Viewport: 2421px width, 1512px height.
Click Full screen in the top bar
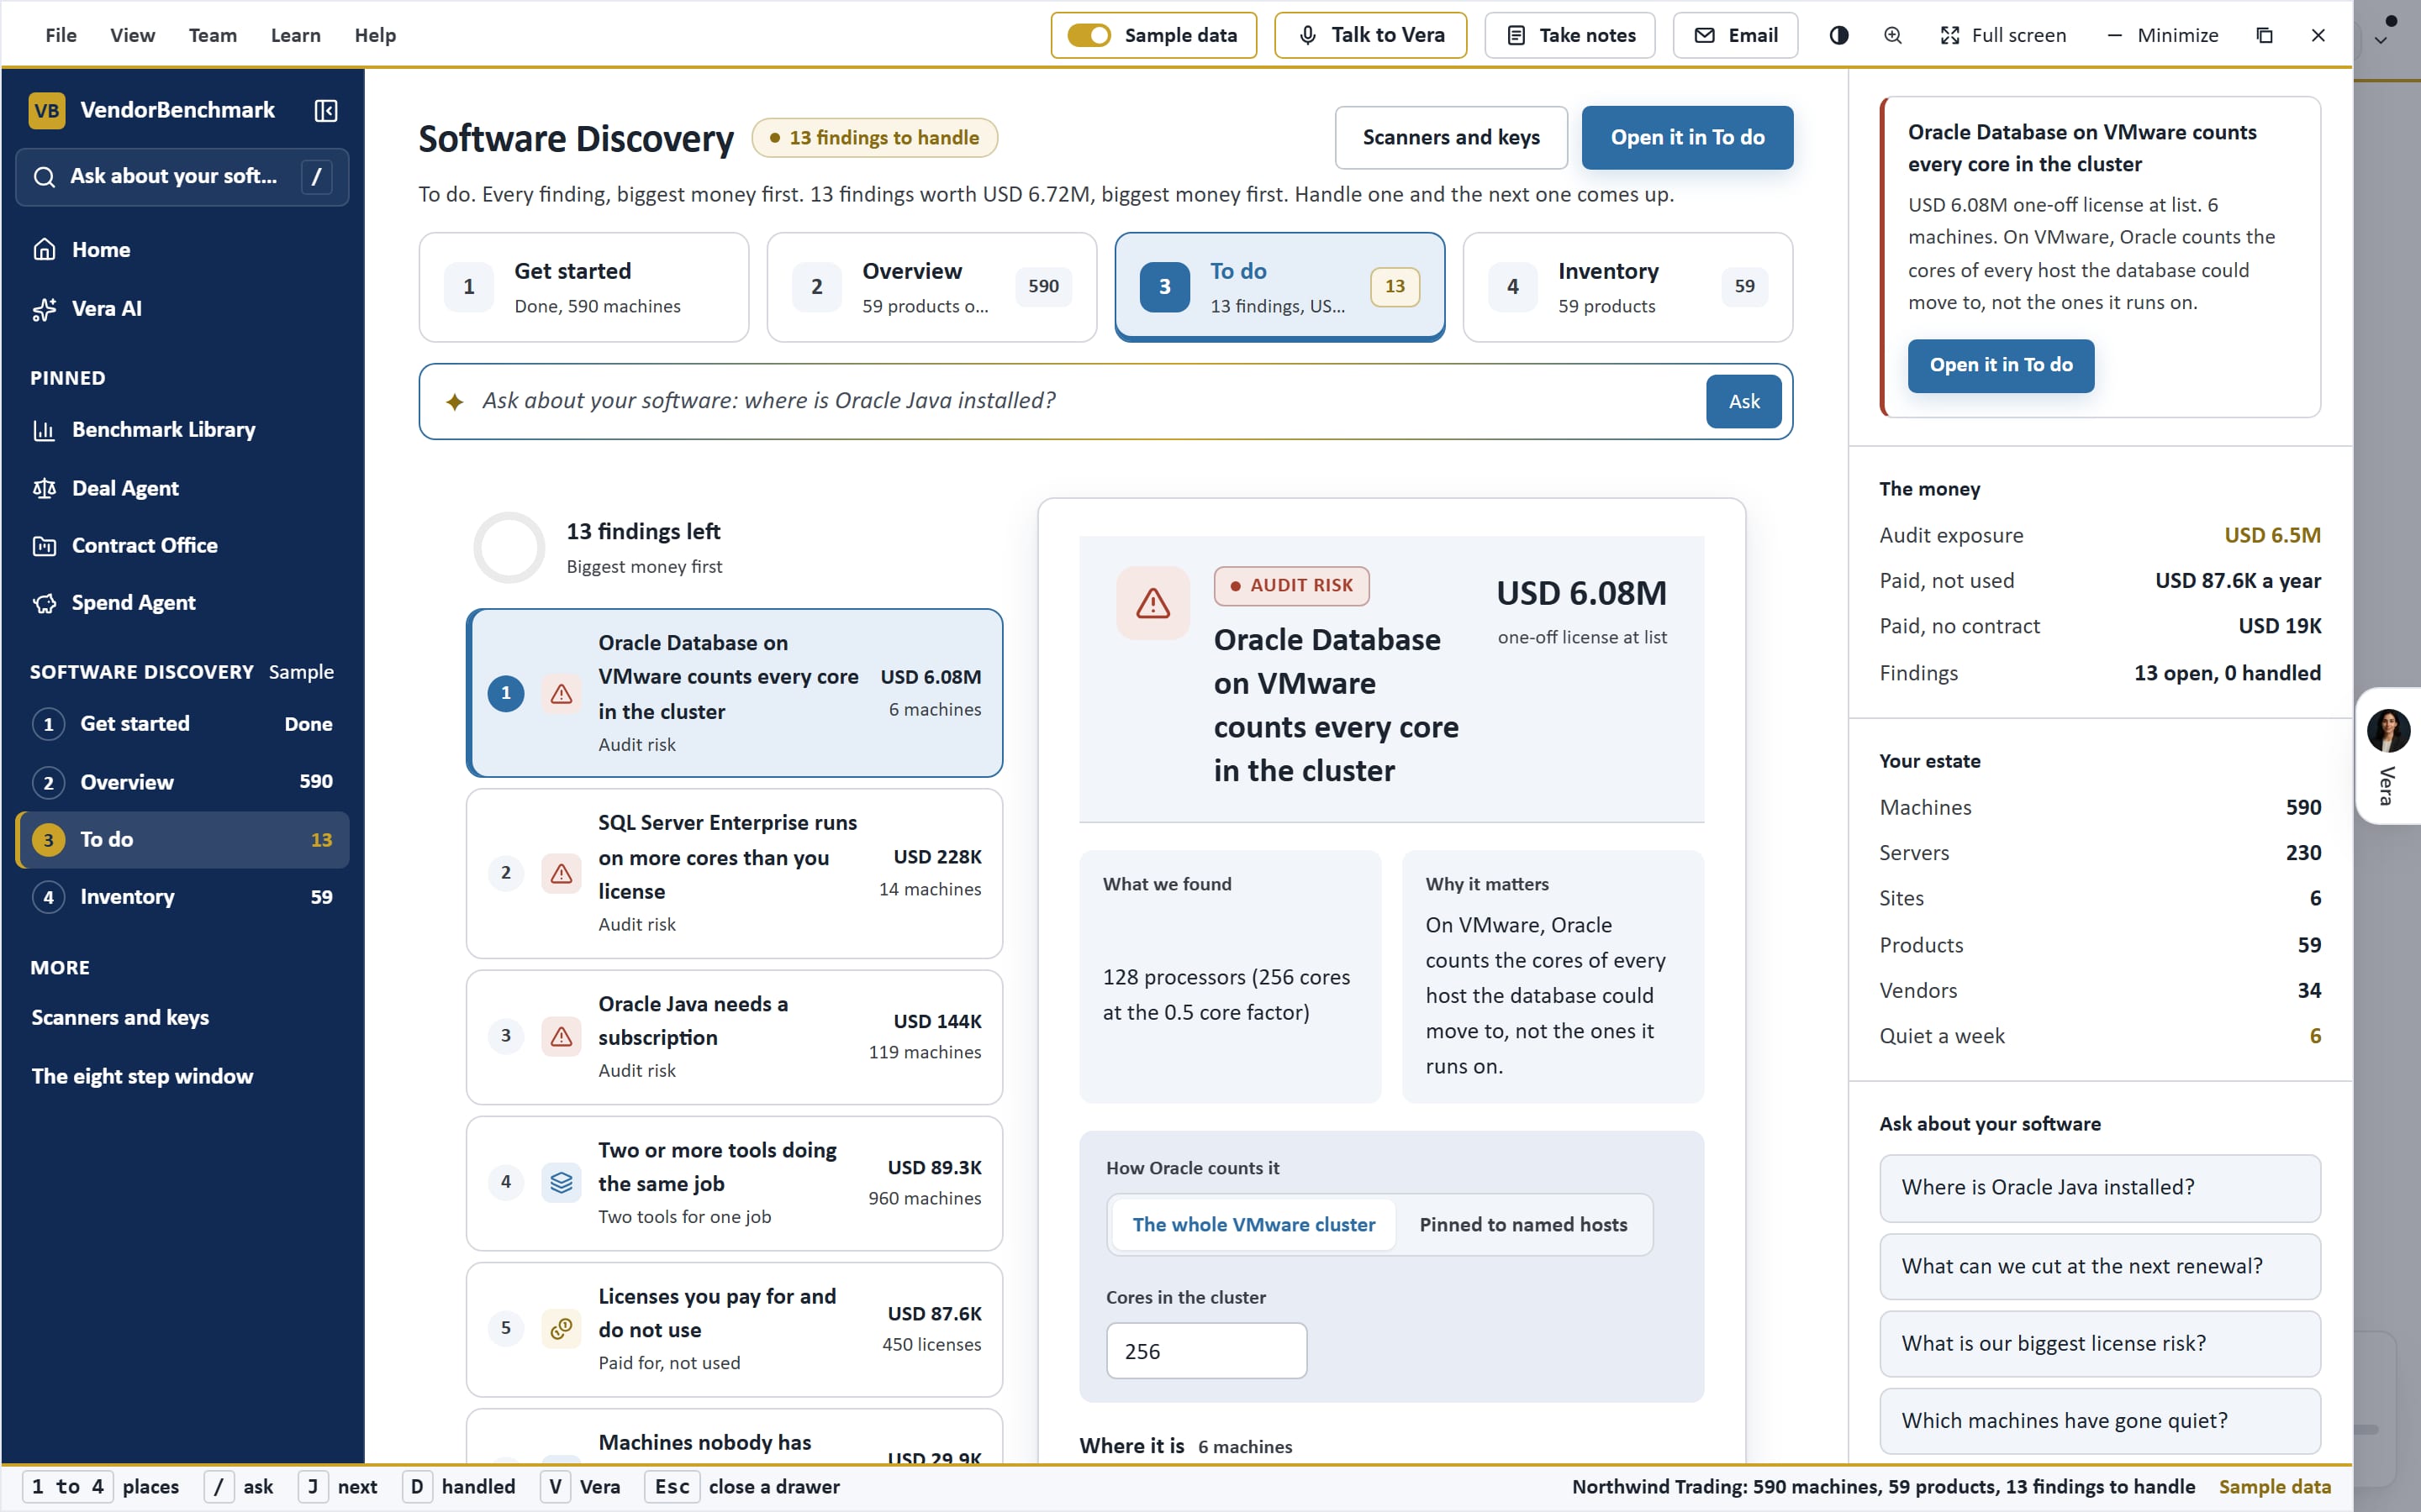tap(2003, 35)
